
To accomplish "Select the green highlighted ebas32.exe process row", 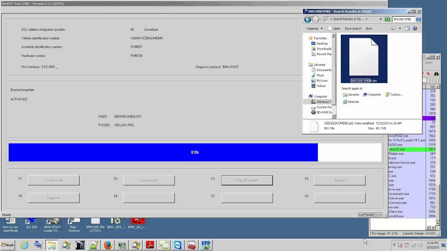I will pyautogui.click(x=412, y=149).
